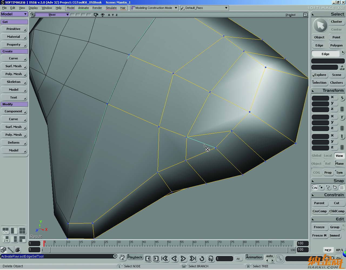
Task: Open the Simulate menu
Action: [111, 8]
